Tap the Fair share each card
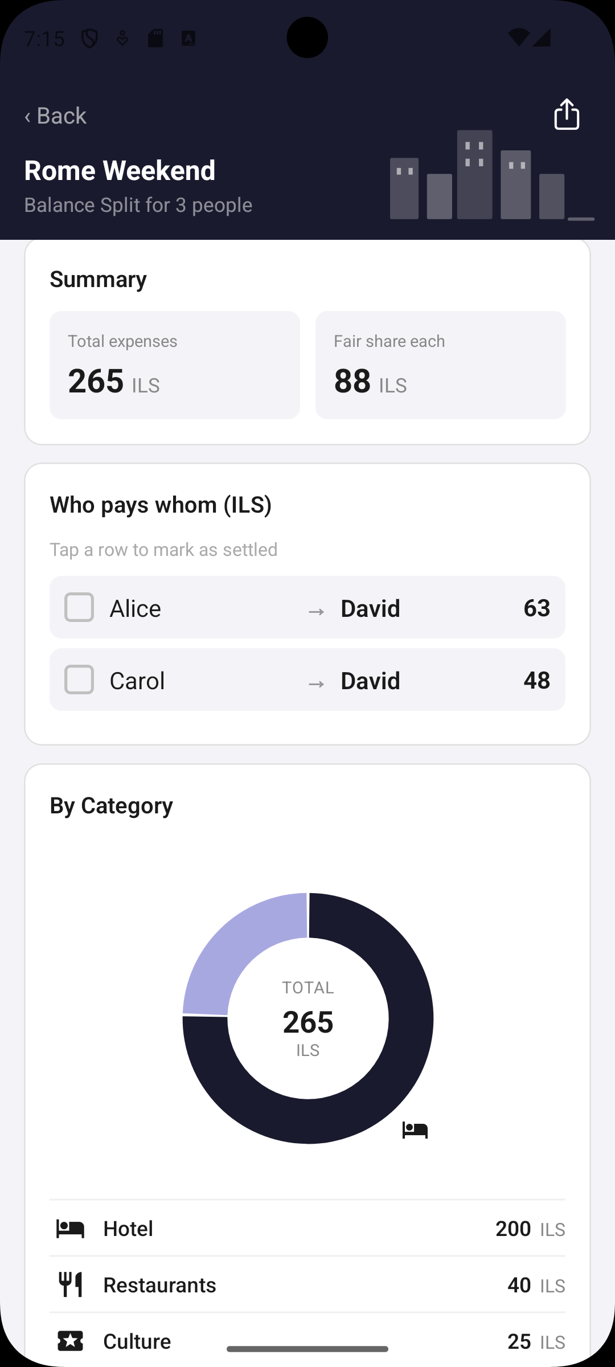Screen dimensions: 615x1367 (x=441, y=365)
